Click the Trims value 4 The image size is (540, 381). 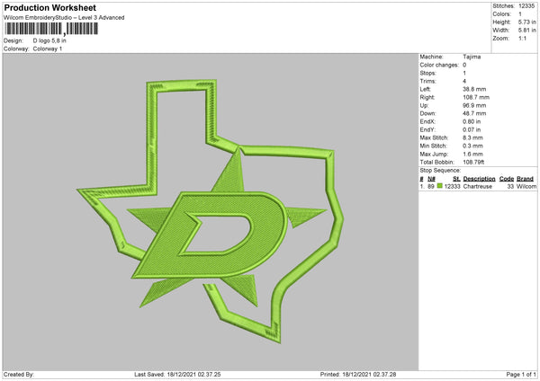pos(464,82)
